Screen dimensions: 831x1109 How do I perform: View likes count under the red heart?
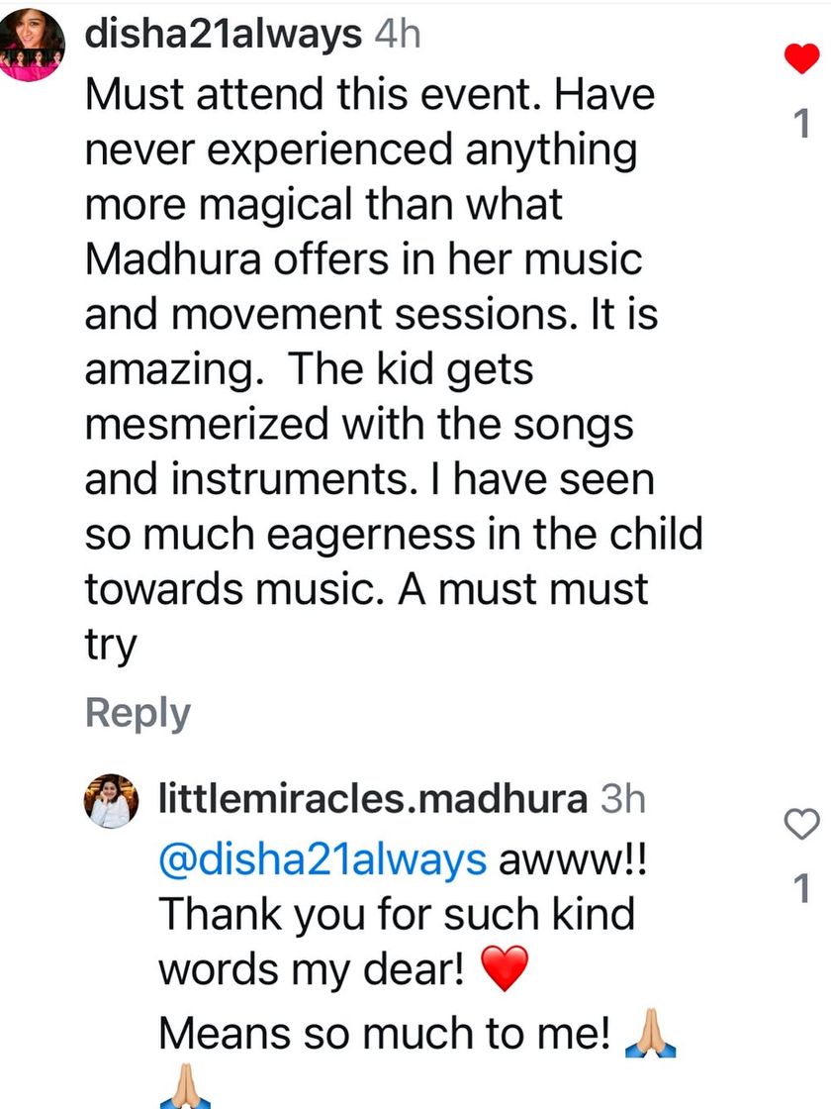tap(802, 125)
